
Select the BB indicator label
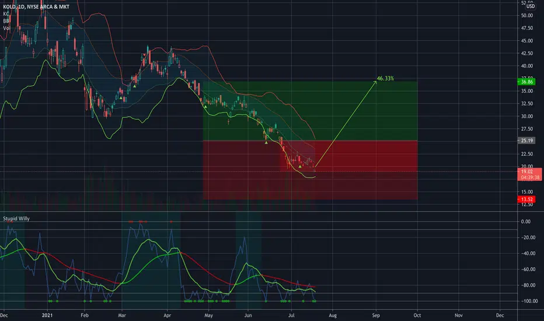click(6, 21)
